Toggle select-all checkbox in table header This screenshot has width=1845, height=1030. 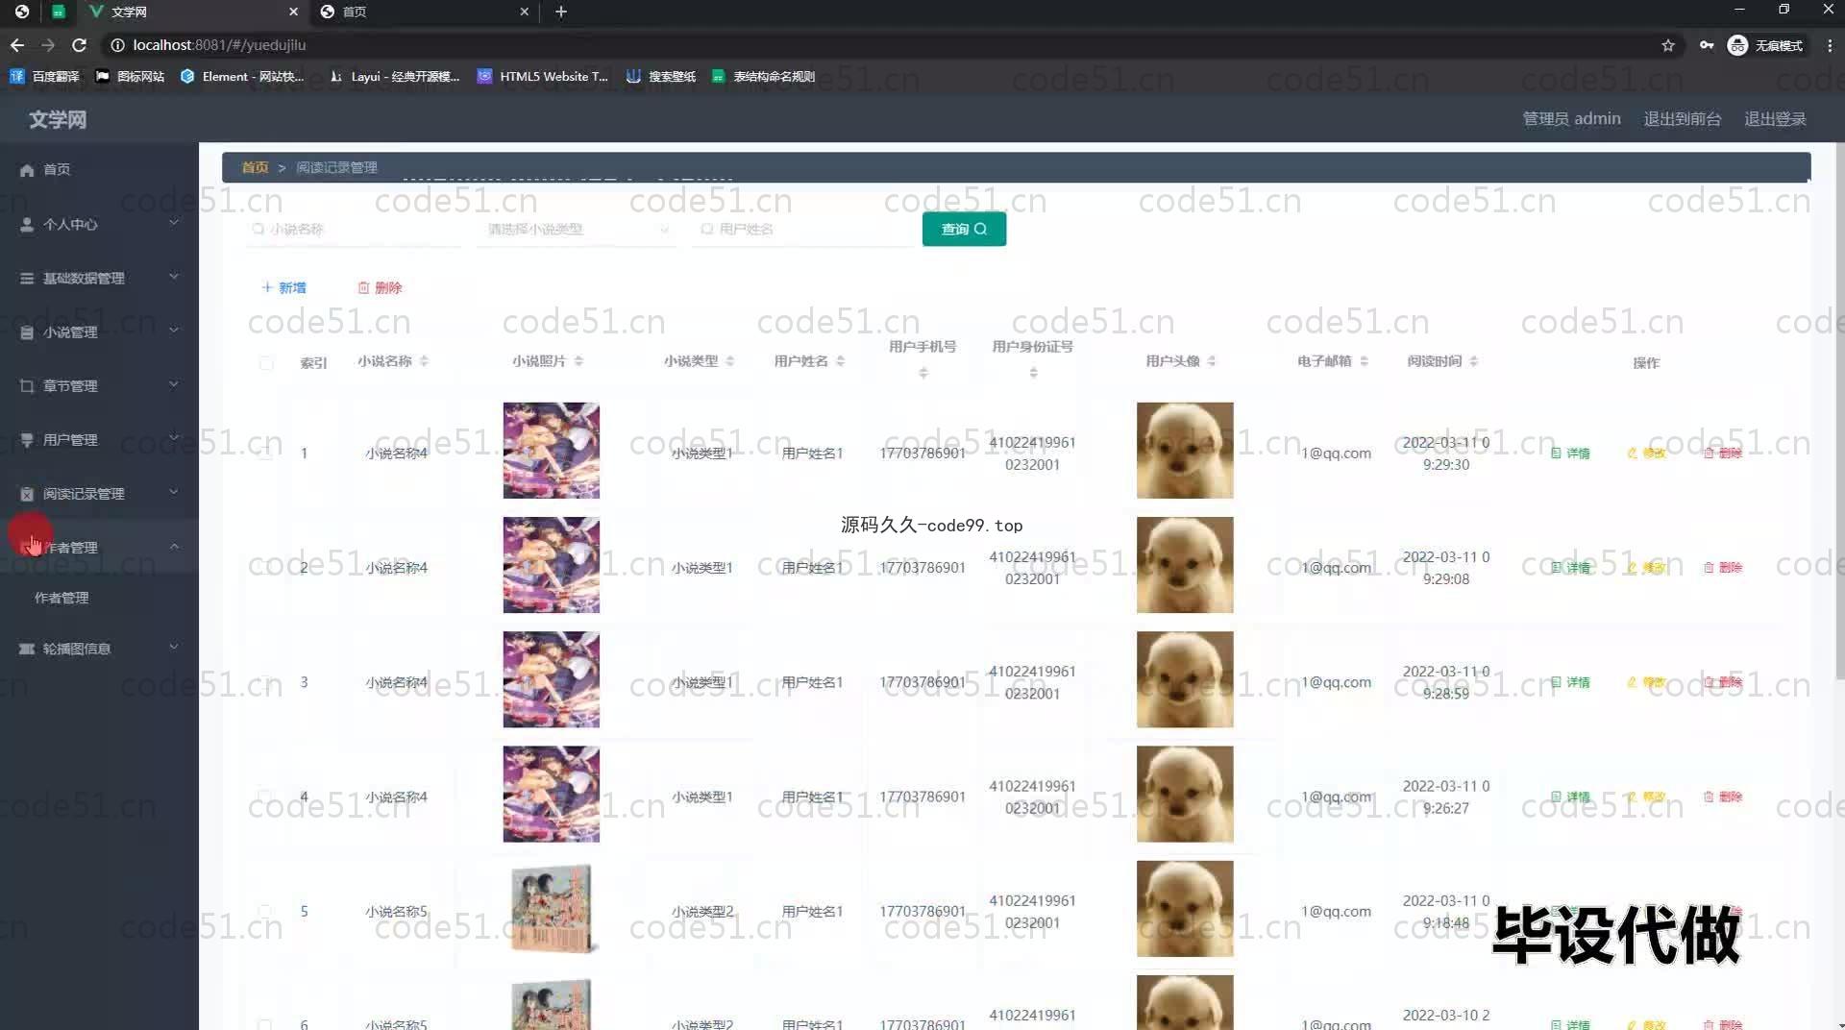coord(266,363)
